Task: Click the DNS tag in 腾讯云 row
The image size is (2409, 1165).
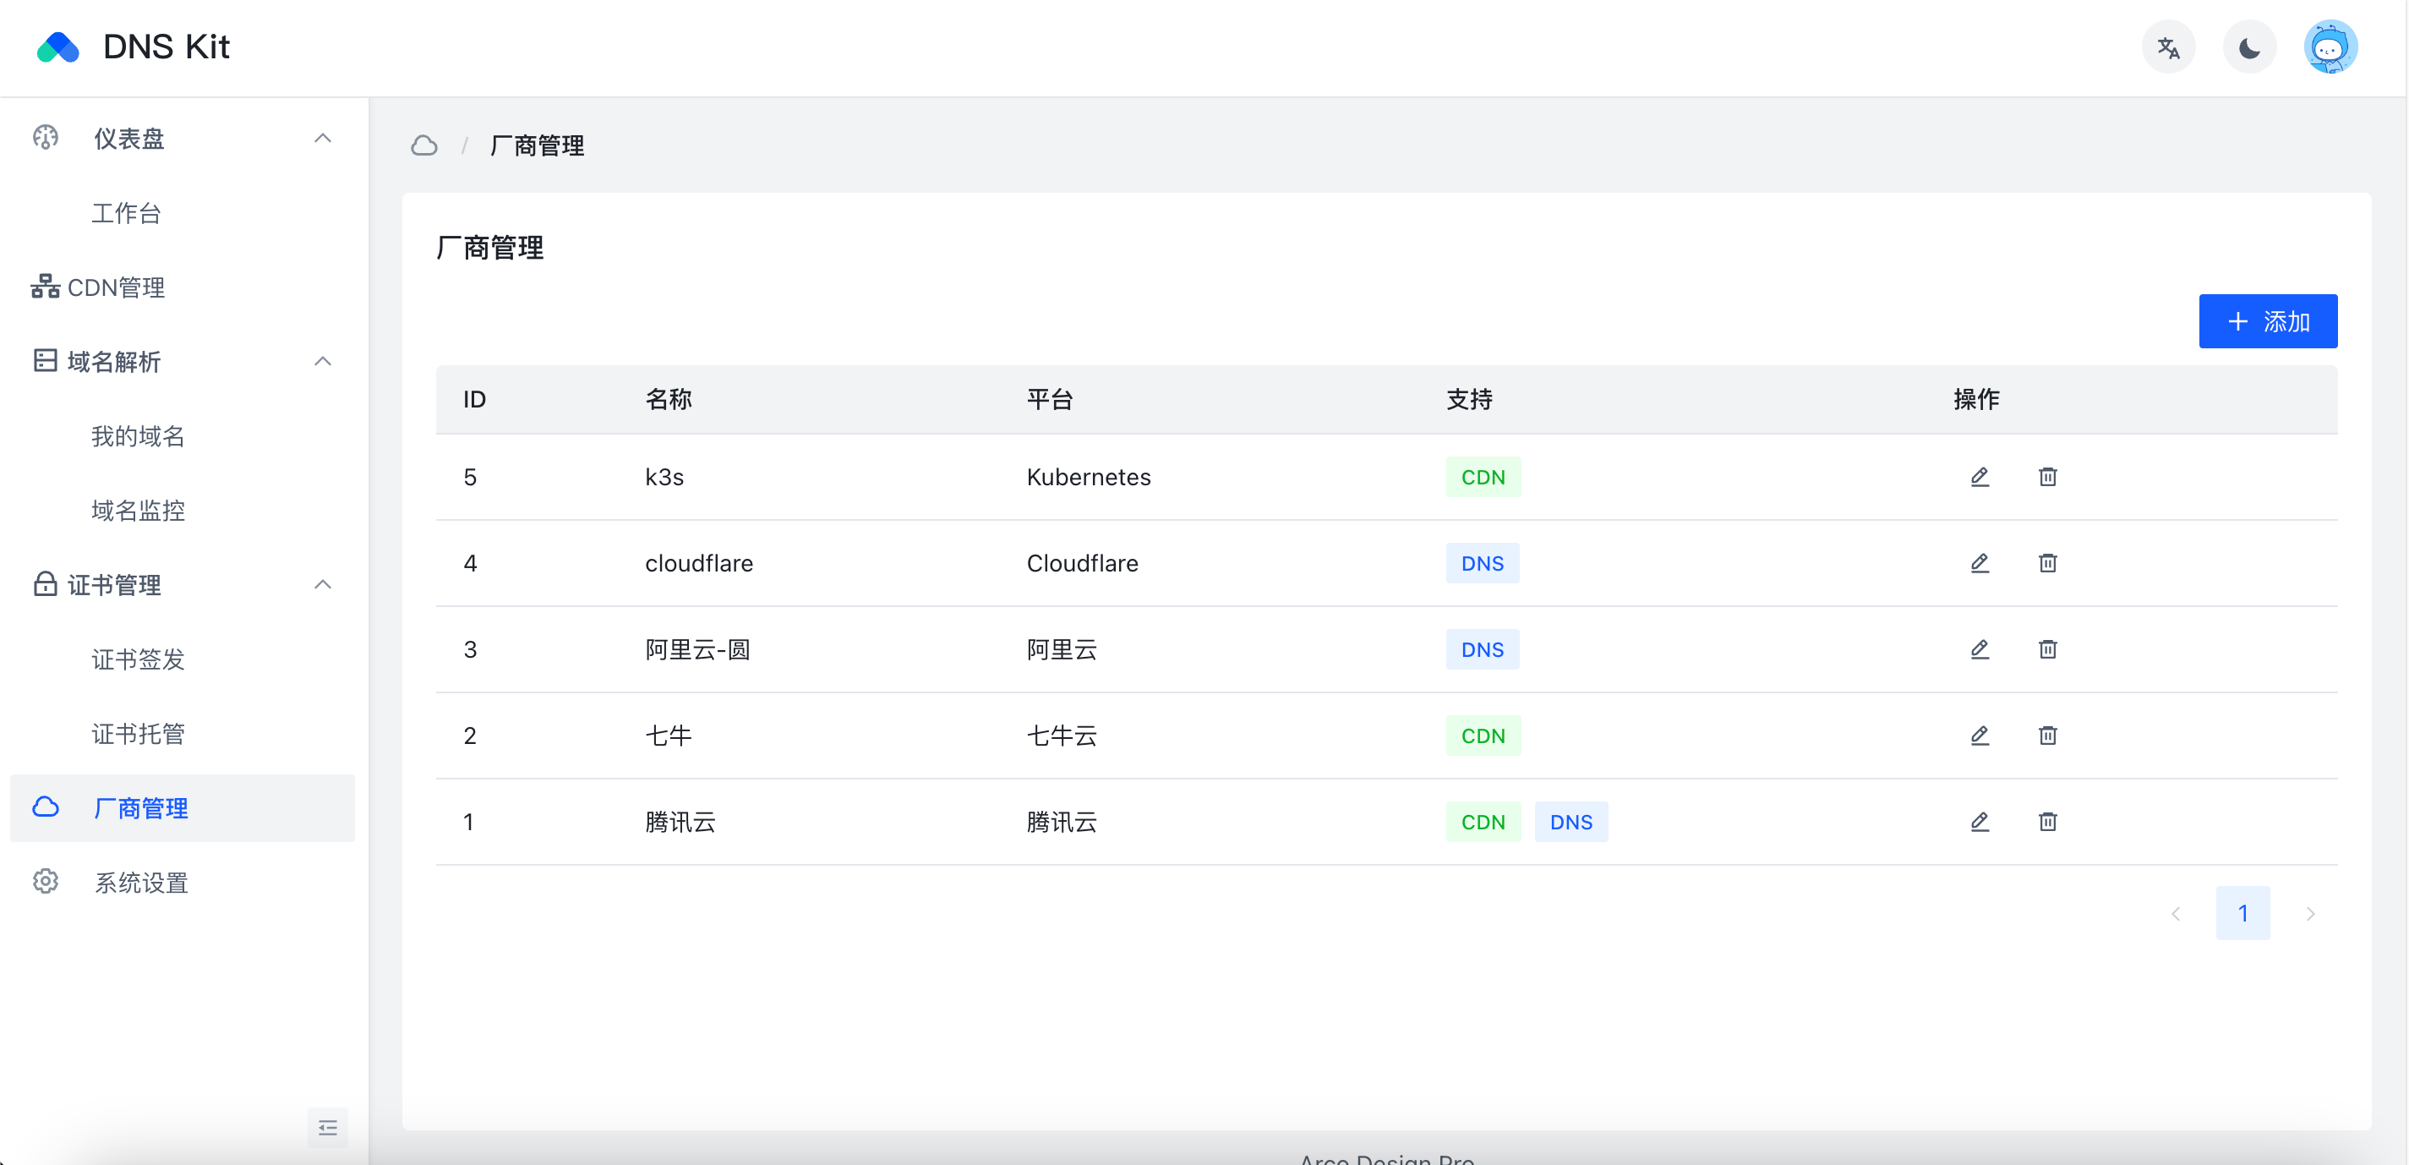Action: (x=1571, y=822)
